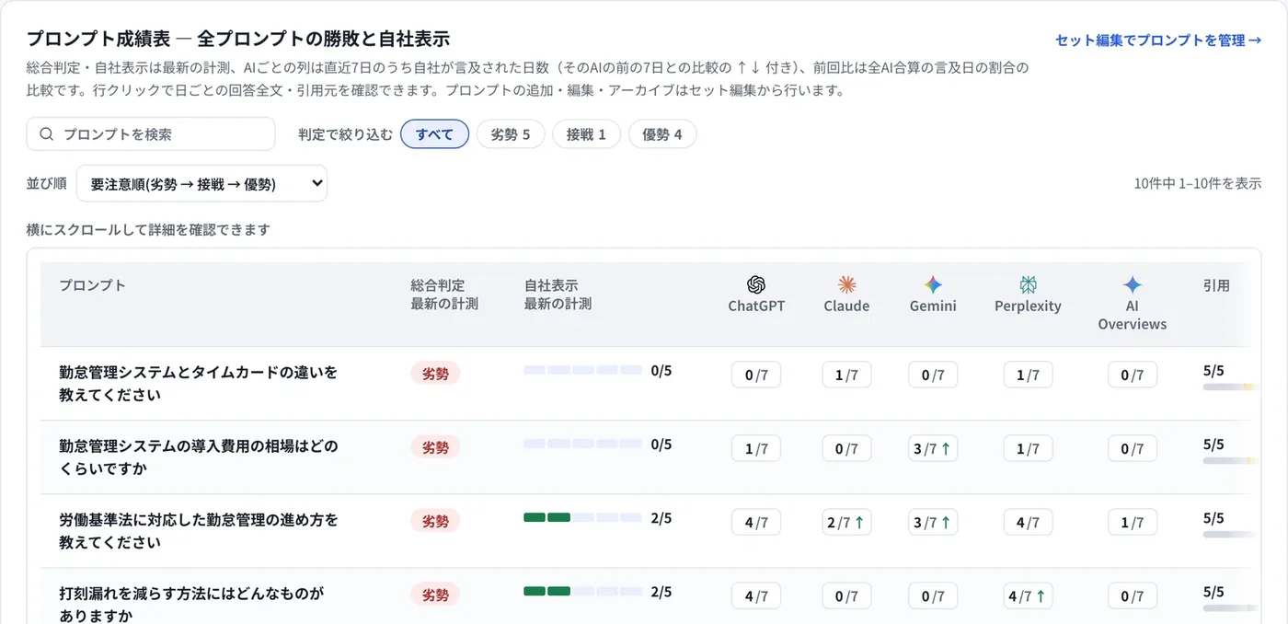Open the 並び順 sort dropdown
The width and height of the screenshot is (1288, 624).
(x=201, y=183)
